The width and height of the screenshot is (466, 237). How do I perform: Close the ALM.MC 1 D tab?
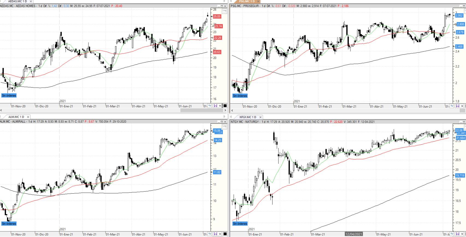coord(28,117)
